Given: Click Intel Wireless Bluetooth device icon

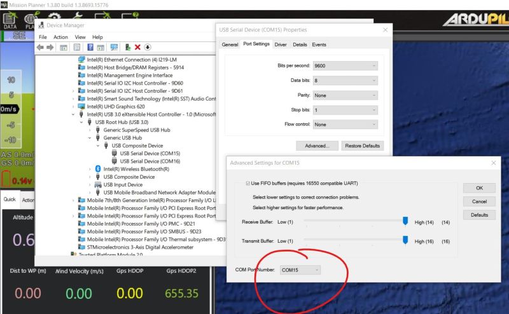Looking at the screenshot, I should (98, 169).
